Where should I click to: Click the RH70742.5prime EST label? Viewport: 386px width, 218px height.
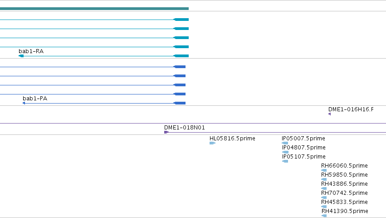pos(344,193)
